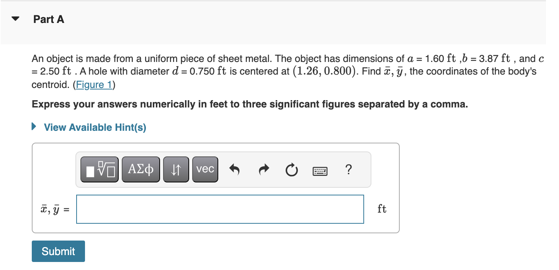Image resolution: width=559 pixels, height=270 pixels.
Task: Click the ft units label beside the answer box
Action: click(x=382, y=209)
